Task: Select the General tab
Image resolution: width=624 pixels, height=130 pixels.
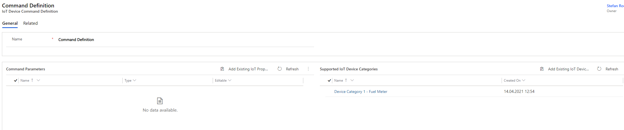Action: tap(10, 23)
